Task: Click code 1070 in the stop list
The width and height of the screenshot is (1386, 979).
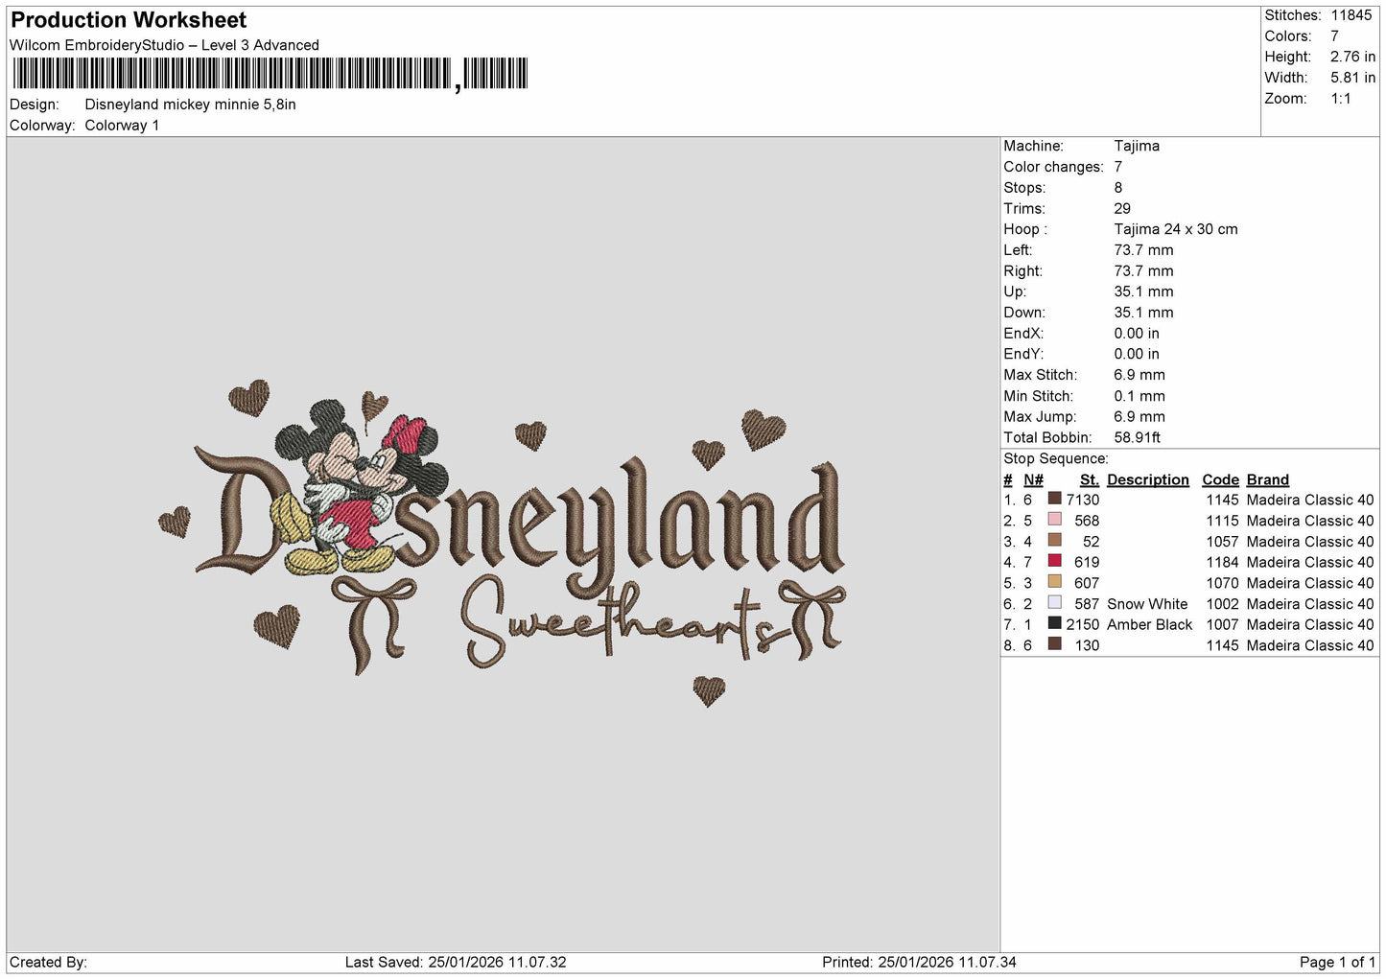Action: [1223, 583]
